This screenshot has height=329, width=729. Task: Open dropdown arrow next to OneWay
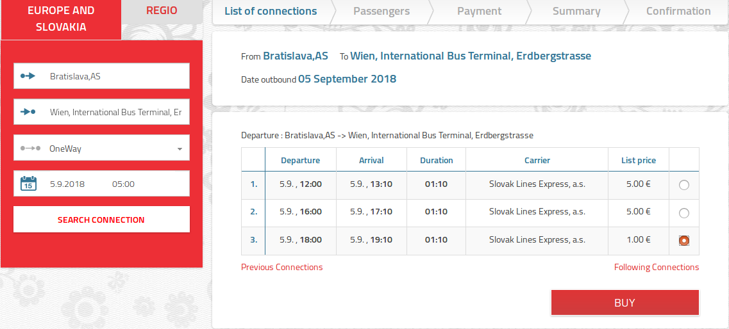tap(180, 149)
